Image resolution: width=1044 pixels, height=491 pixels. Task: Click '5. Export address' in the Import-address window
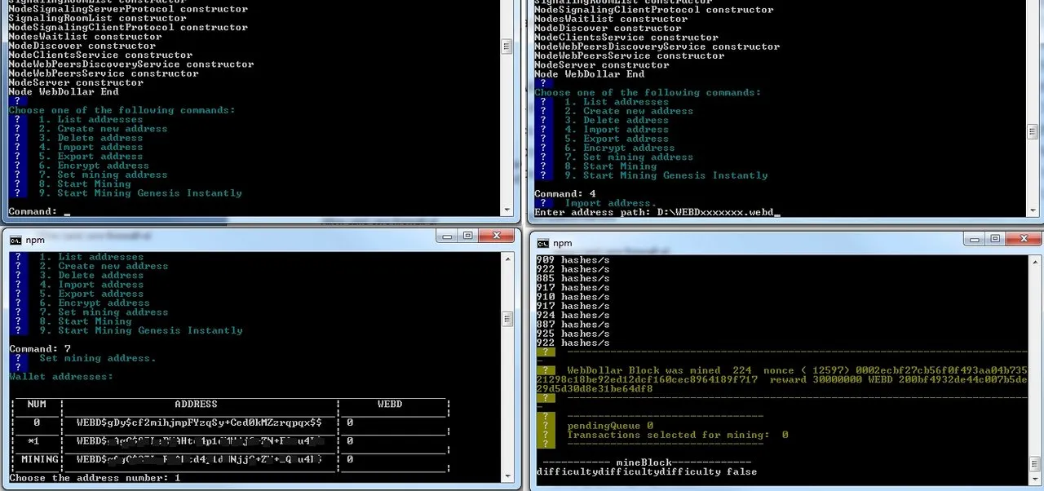(x=617, y=139)
